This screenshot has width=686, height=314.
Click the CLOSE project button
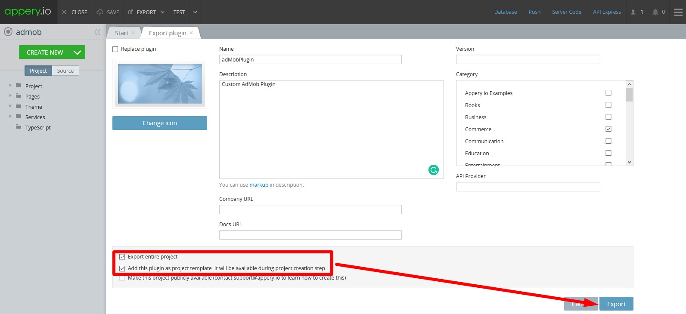[74, 12]
